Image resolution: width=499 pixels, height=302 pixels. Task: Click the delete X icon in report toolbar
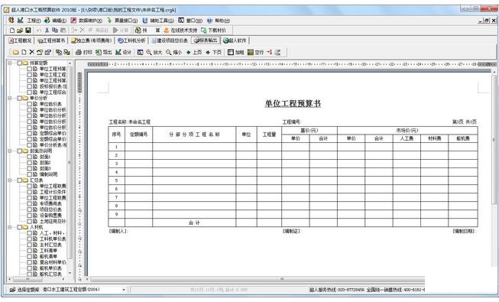pyautogui.click(x=32, y=52)
